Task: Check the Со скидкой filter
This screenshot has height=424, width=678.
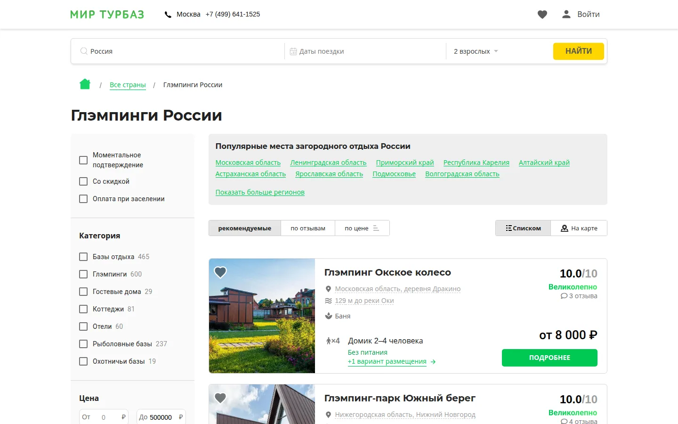Action: [83, 181]
